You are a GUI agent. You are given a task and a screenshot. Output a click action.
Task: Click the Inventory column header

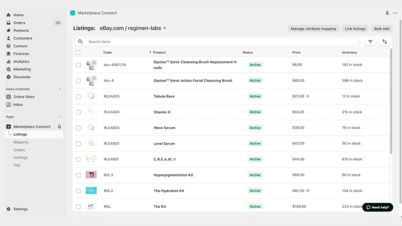[x=349, y=52]
